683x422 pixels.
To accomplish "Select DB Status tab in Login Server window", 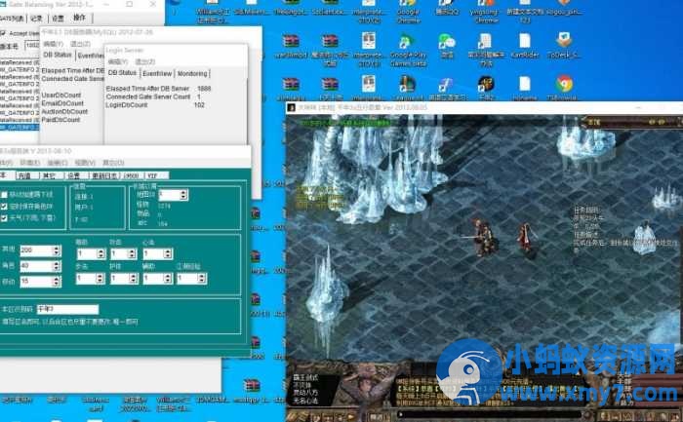I will (x=122, y=73).
